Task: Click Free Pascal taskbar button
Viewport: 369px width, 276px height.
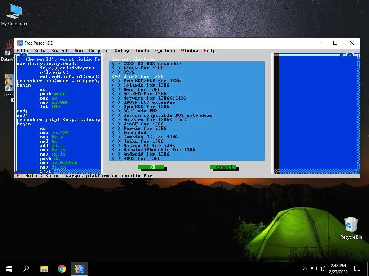Action: tap(80, 269)
